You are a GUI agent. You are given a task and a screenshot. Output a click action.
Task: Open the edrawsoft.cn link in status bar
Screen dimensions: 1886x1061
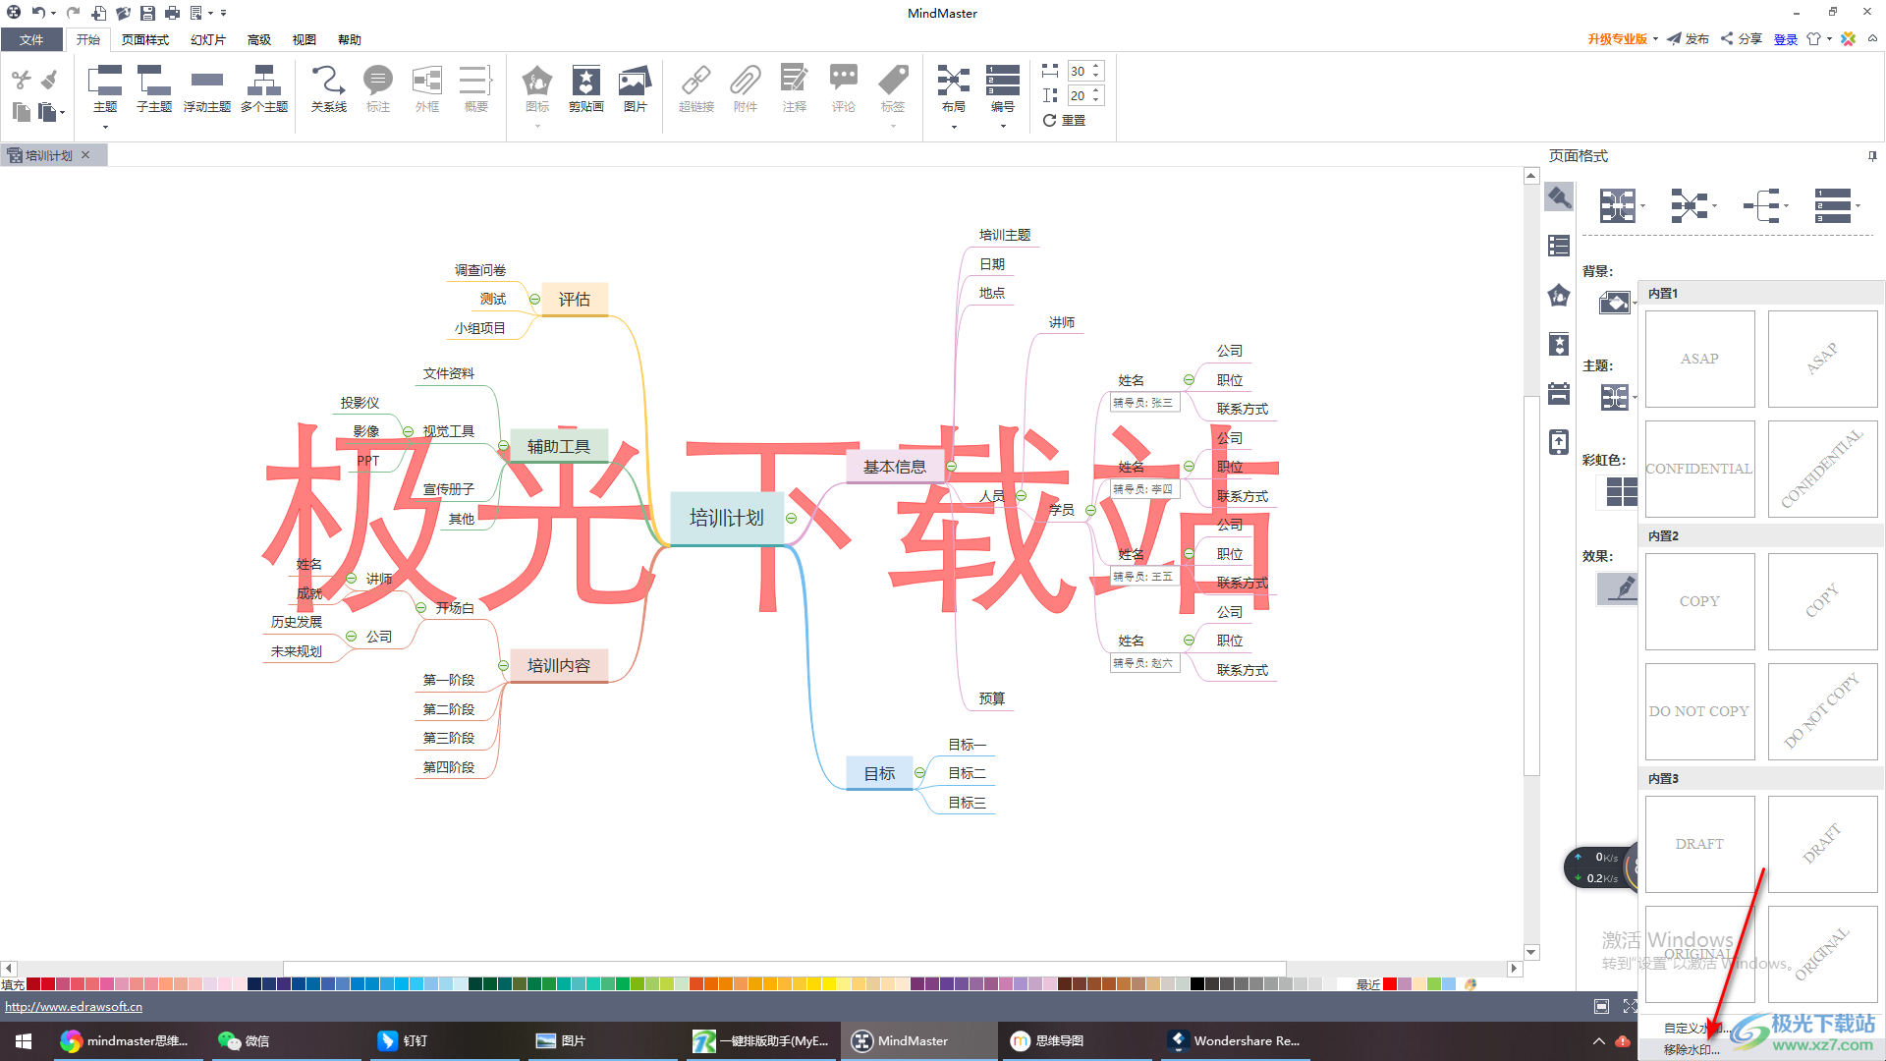click(74, 1007)
